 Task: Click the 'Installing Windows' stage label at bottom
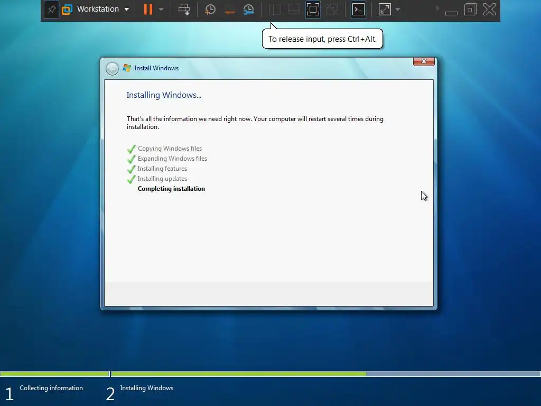[x=147, y=387]
